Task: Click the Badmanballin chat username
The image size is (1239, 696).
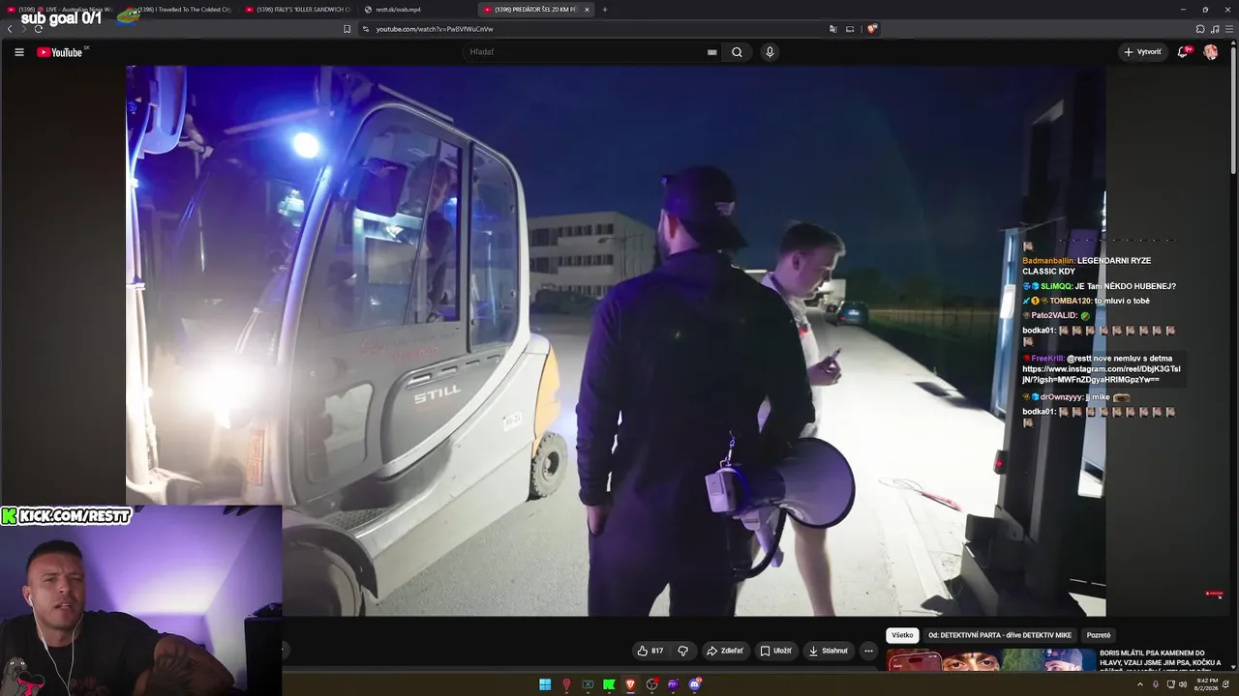Action: click(1048, 261)
